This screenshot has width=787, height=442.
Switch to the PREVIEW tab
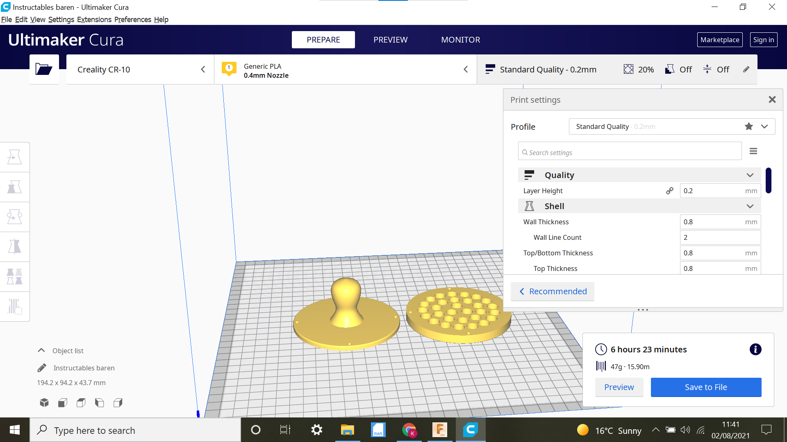[390, 39]
